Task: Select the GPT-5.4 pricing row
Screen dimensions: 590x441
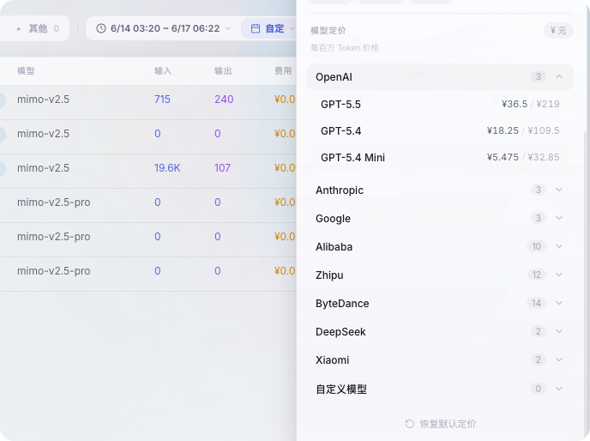Action: [x=440, y=130]
